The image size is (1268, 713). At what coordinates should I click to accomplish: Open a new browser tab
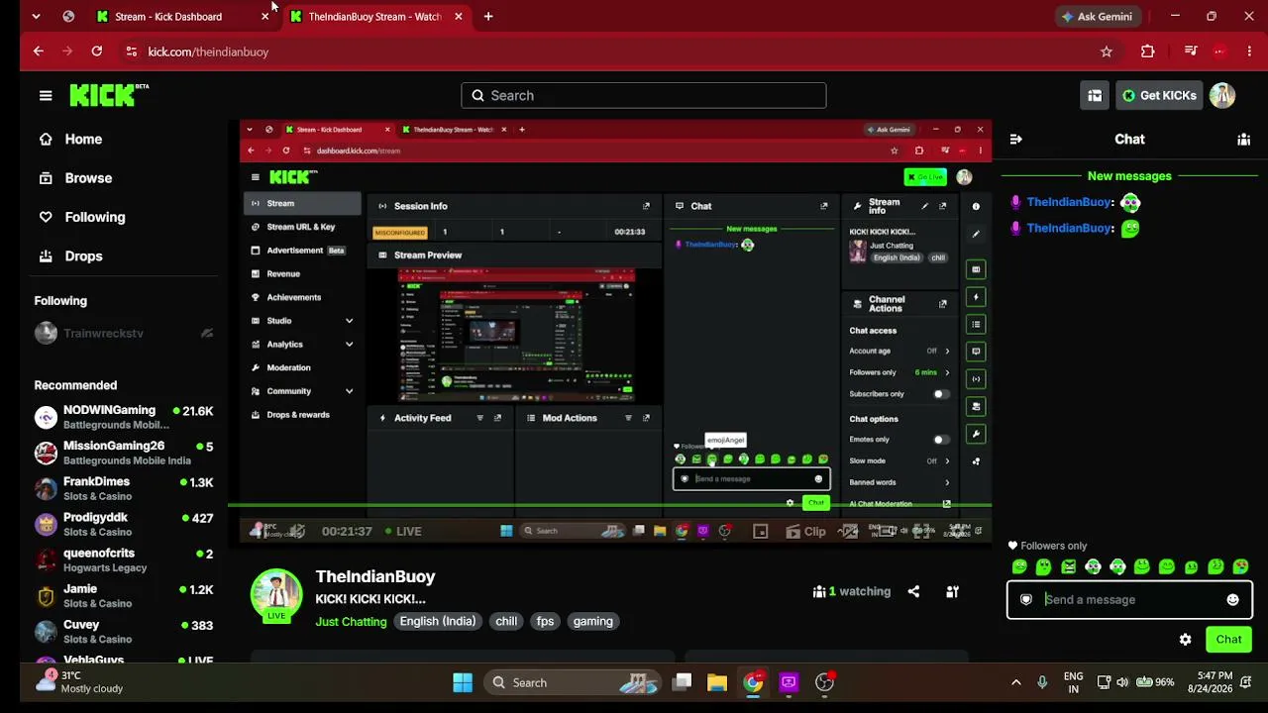(x=488, y=17)
